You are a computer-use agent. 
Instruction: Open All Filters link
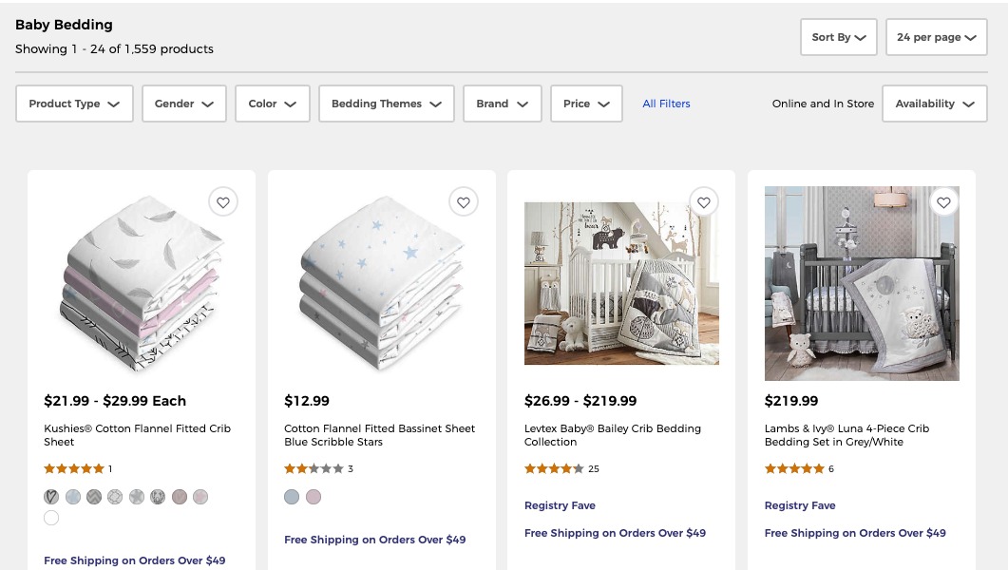click(x=666, y=104)
